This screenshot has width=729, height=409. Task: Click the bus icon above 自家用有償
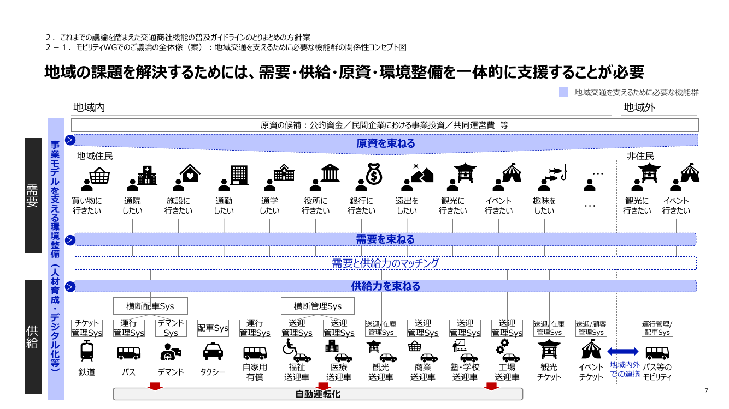pos(255,353)
